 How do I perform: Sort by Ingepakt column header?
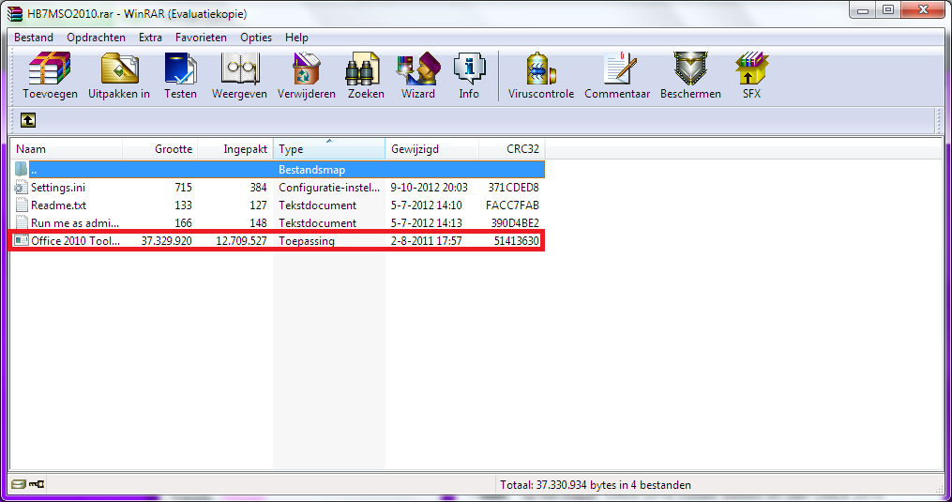point(235,149)
